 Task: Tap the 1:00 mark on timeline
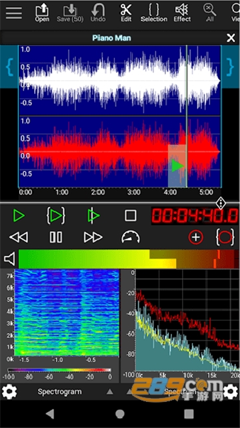(62, 192)
